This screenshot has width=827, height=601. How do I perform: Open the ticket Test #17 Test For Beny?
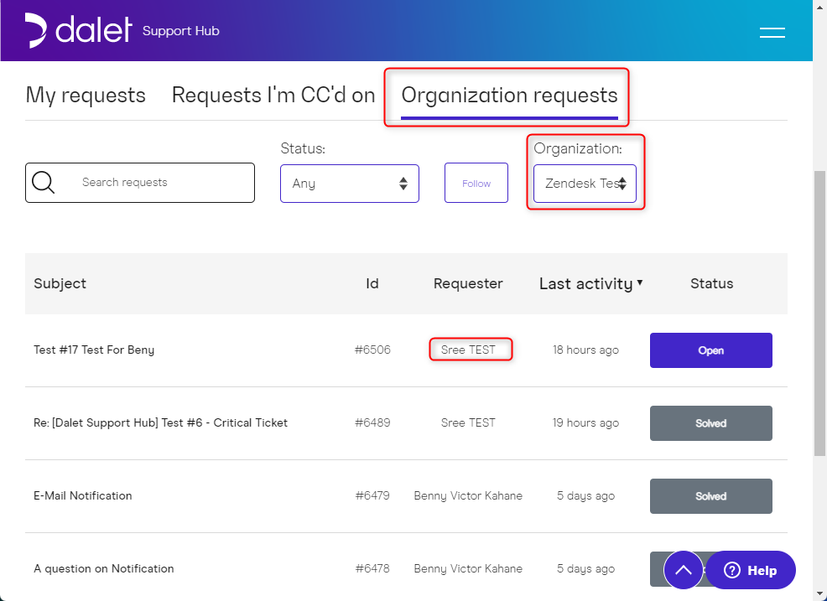point(94,350)
